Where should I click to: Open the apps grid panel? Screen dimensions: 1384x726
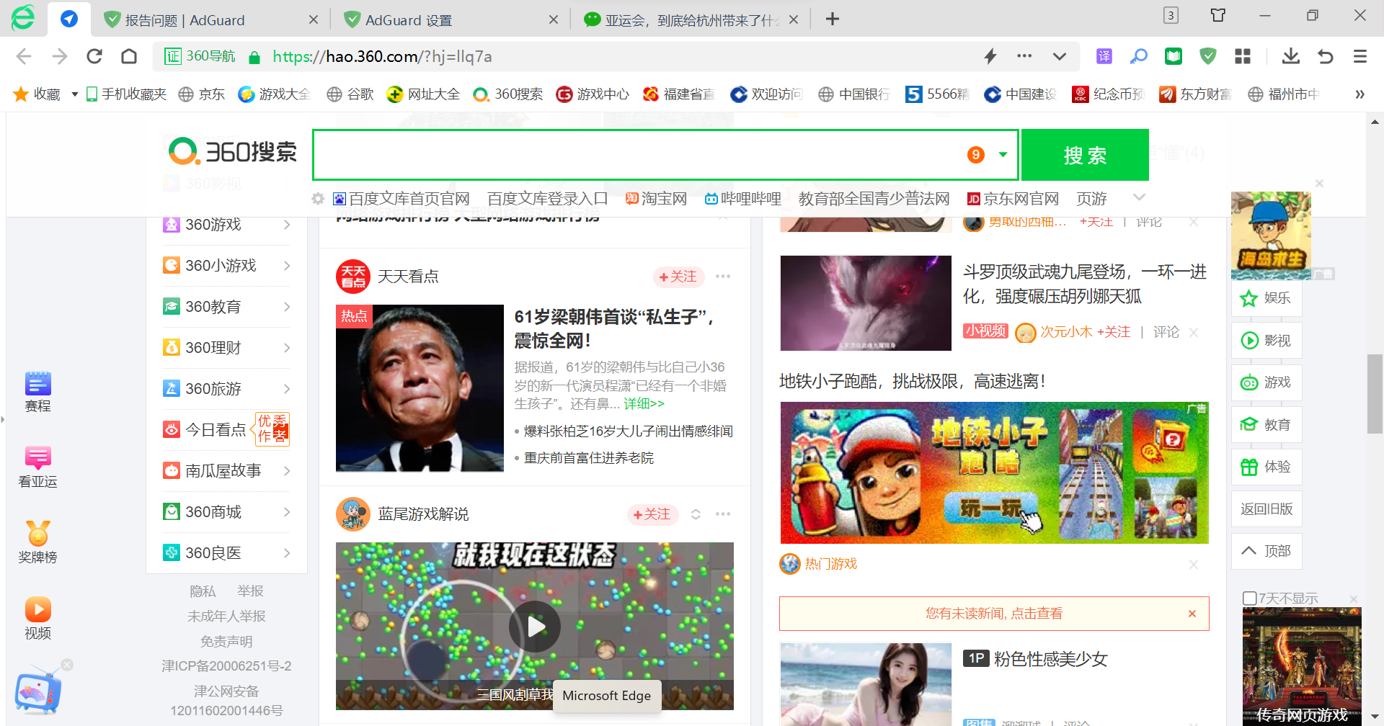pyautogui.click(x=1242, y=56)
